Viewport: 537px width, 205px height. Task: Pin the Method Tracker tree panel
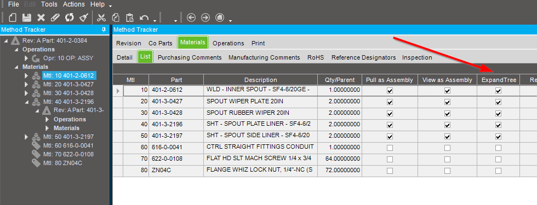[104, 30]
